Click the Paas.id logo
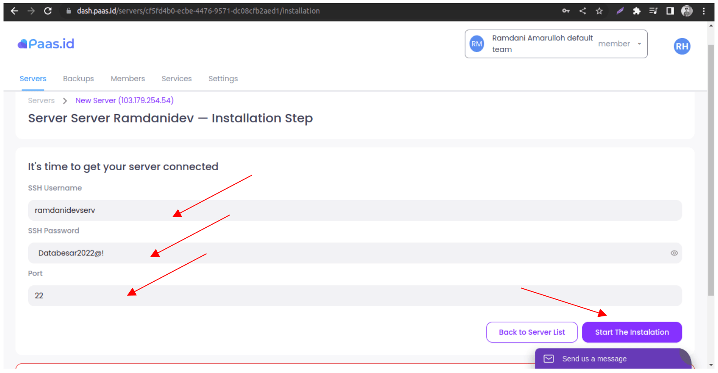Image resolution: width=718 pixels, height=373 pixels. [x=46, y=44]
